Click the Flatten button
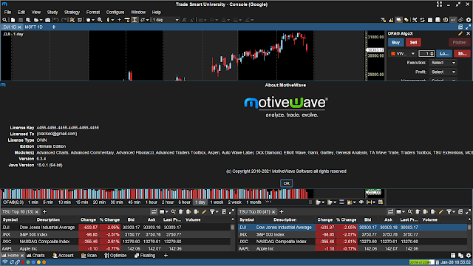473x266 pixels. coord(460,43)
